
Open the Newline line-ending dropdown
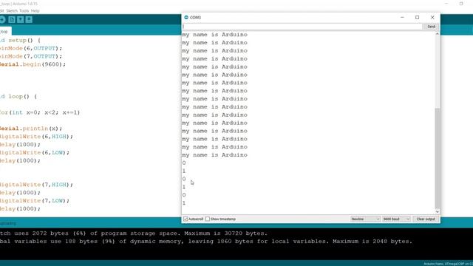365,219
